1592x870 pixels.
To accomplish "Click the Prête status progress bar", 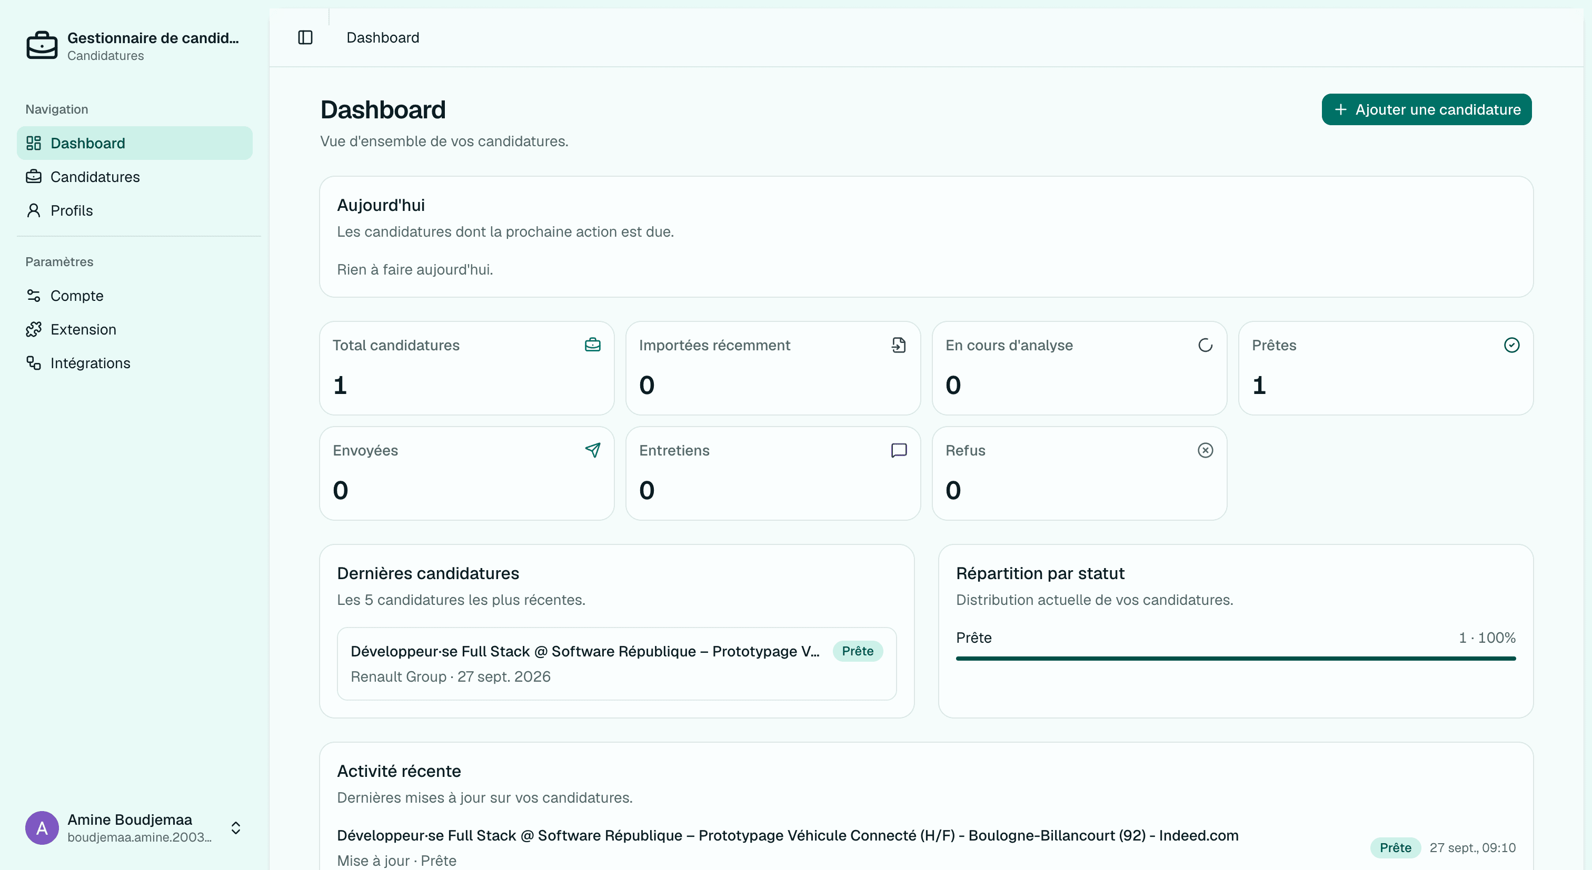I will [x=1236, y=658].
